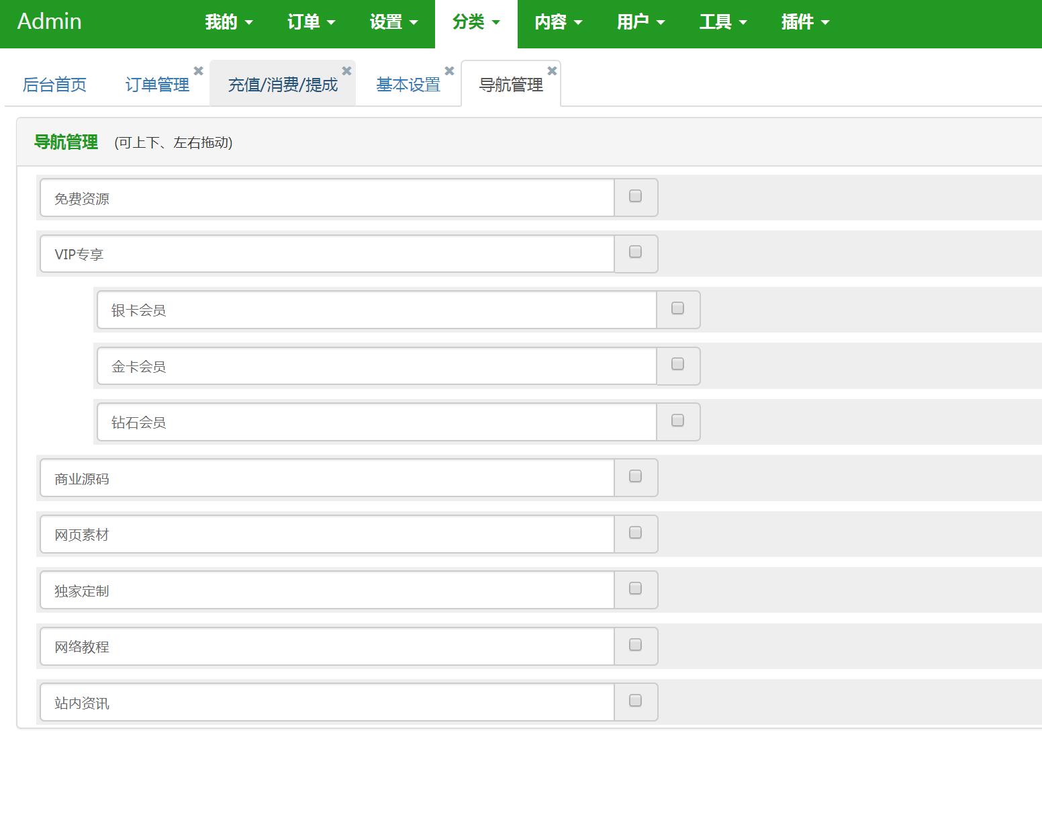Screen dimensions: 1042x829
Task: Close the 基本设置 tab
Action: tap(449, 71)
